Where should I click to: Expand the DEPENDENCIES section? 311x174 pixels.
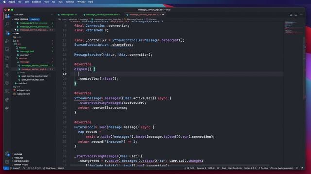tap(21, 161)
